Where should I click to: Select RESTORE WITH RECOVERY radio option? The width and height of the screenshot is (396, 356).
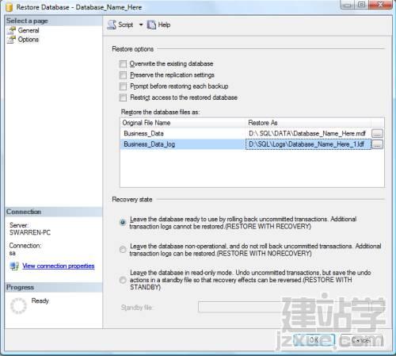(x=123, y=222)
